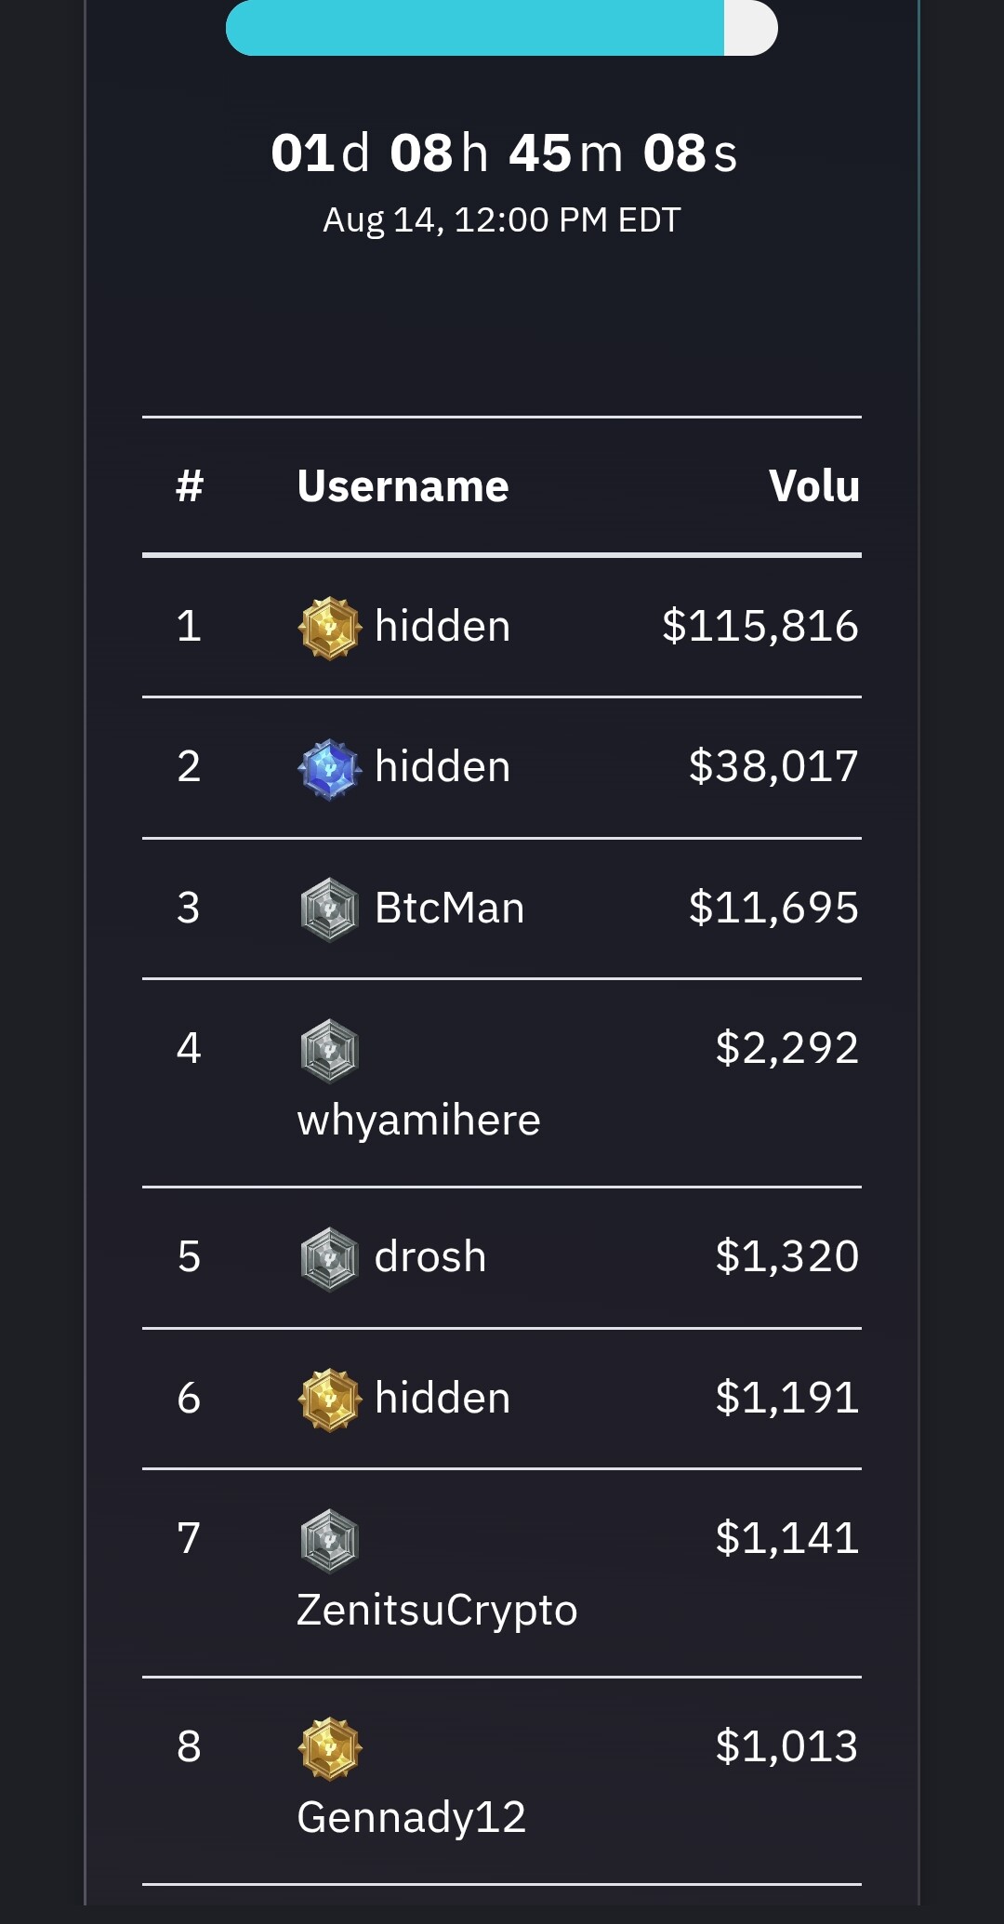Click the gold badge at rank 6

tap(329, 1400)
